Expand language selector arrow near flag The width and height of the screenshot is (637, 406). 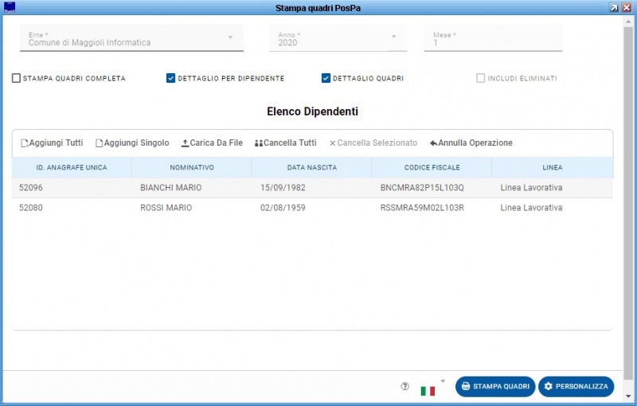click(x=443, y=381)
